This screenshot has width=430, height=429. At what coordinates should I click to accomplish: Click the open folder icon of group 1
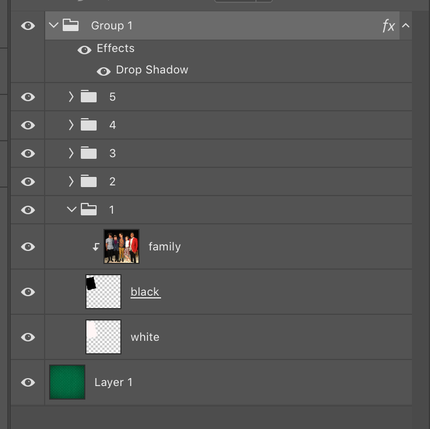tap(89, 210)
